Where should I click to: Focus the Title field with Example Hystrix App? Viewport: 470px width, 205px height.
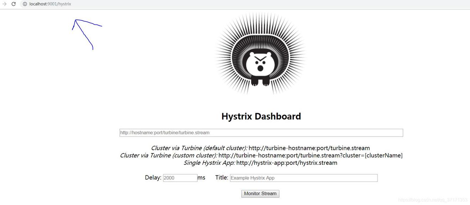(304, 178)
